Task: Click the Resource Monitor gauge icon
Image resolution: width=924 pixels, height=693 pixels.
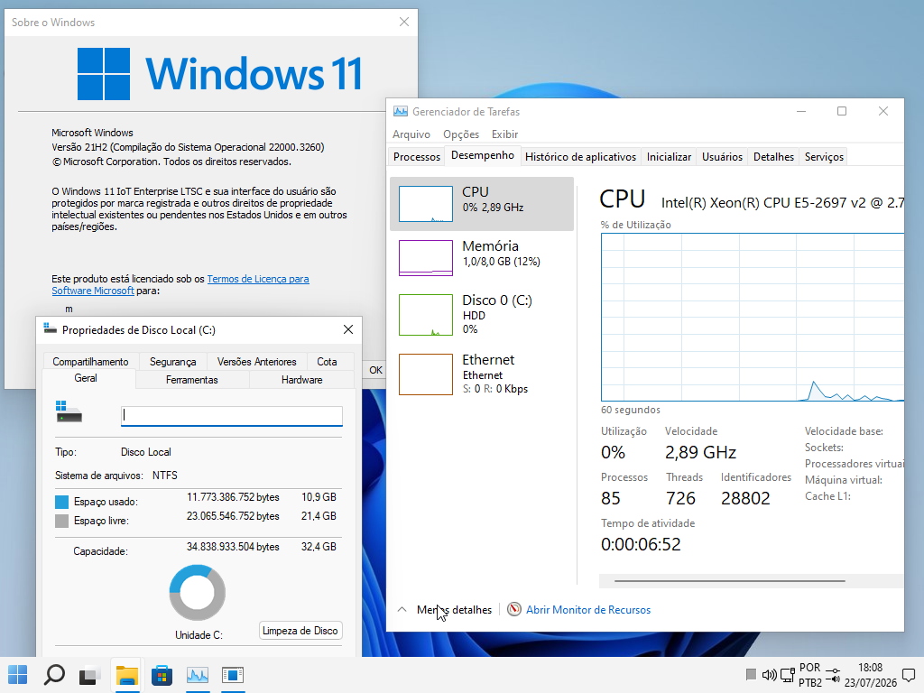Action: (x=513, y=609)
